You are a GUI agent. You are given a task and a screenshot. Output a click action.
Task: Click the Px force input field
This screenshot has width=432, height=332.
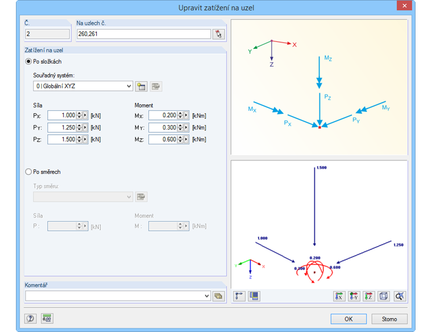coord(62,115)
